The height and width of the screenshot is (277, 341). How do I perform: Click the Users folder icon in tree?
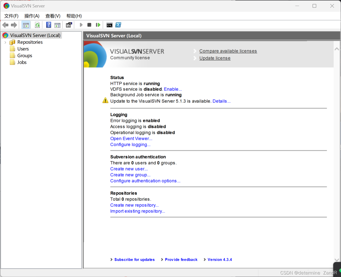(x=12, y=49)
